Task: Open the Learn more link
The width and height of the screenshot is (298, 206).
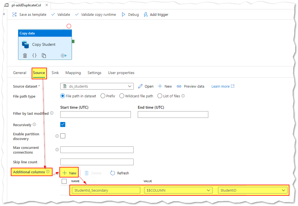Action: pos(223,86)
